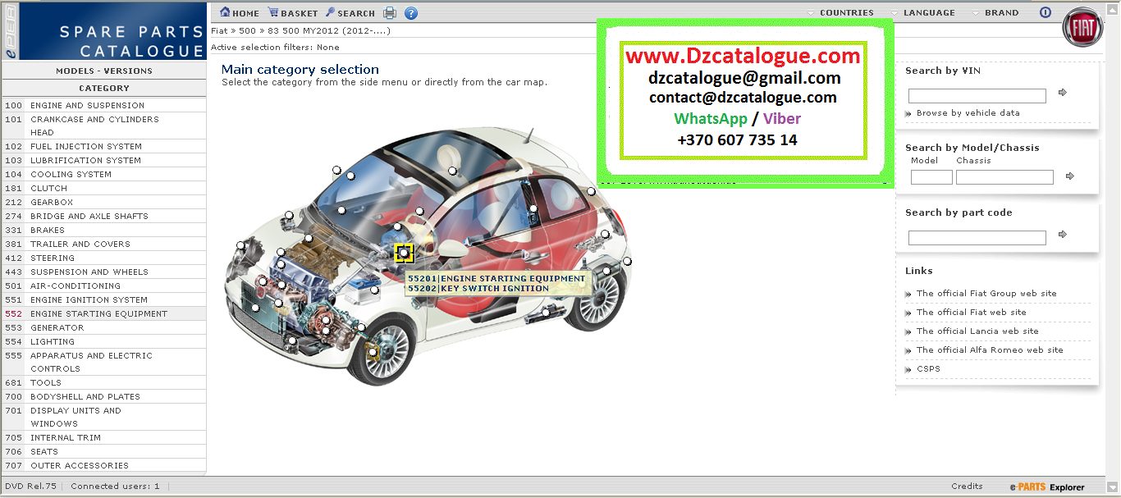Select category 103 Lubrification System
Screen dimensions: 1121x498
pos(104,161)
